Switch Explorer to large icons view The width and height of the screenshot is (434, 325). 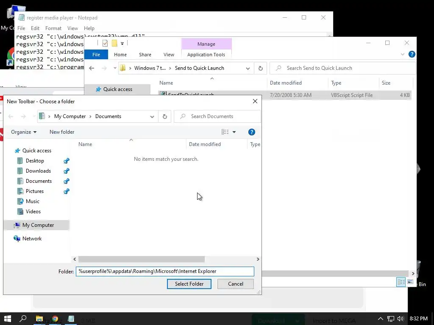[x=410, y=282]
